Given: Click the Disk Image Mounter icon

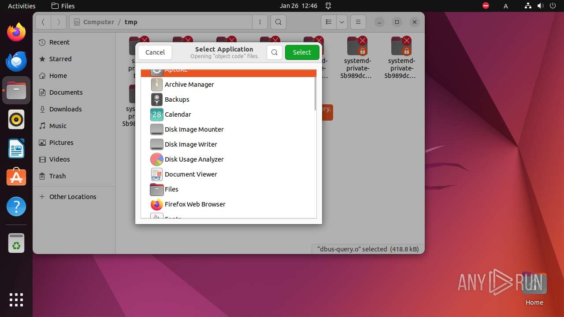Looking at the screenshot, I should (x=156, y=129).
